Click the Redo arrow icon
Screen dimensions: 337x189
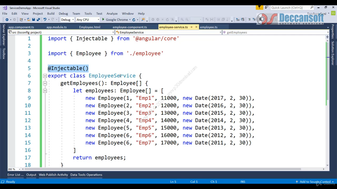point(53,20)
